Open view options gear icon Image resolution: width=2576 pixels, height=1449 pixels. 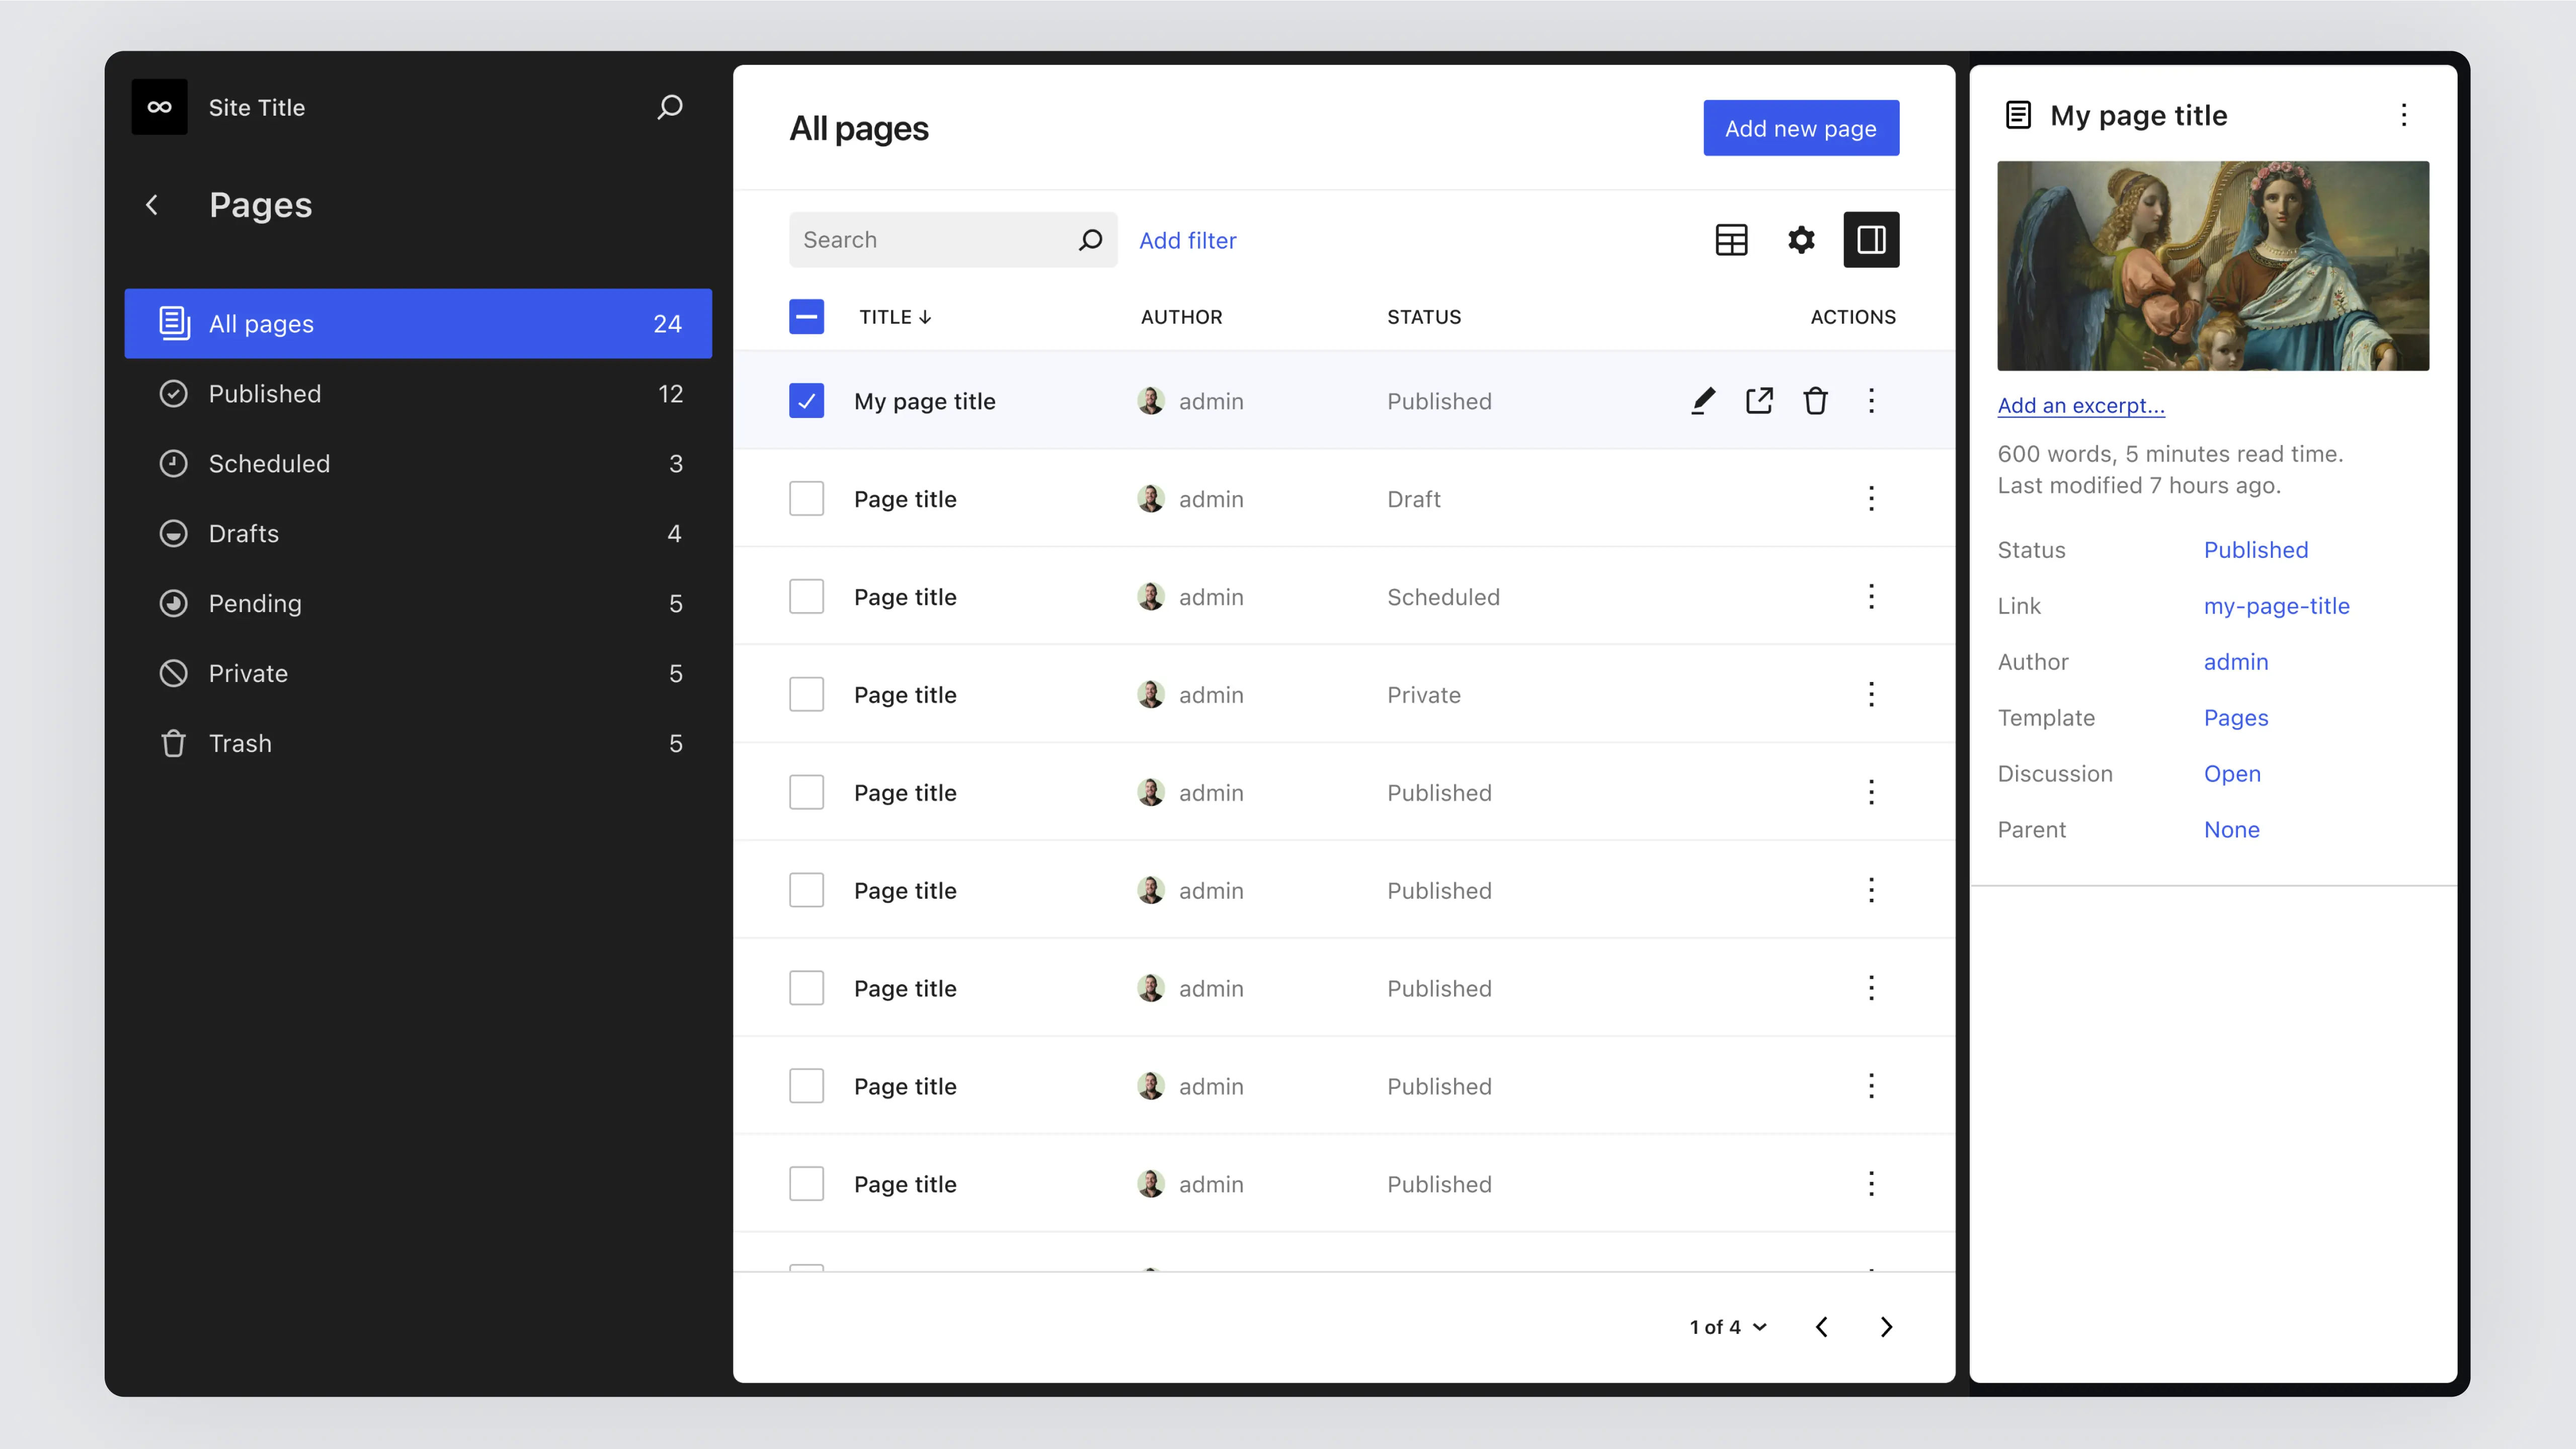coord(1801,240)
